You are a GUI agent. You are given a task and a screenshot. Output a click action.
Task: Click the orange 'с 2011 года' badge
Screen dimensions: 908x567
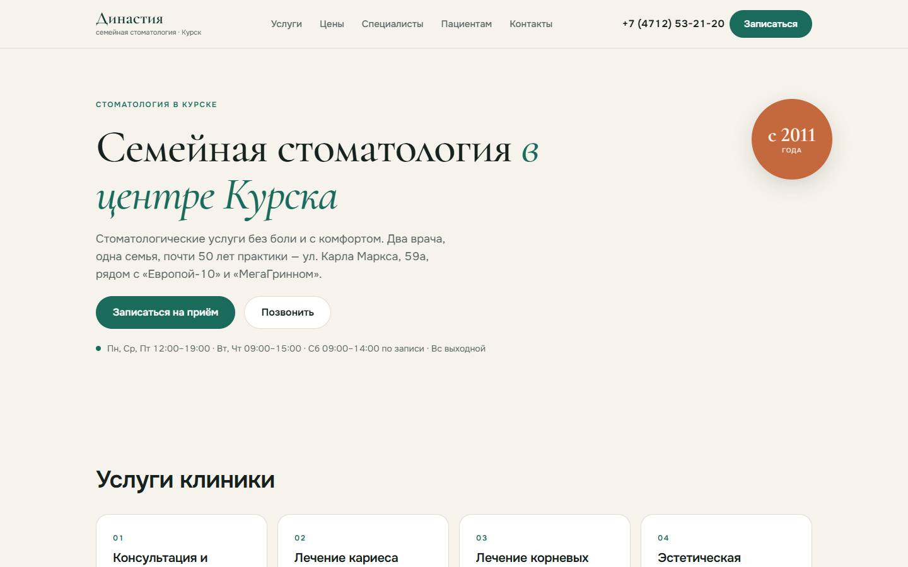(x=792, y=139)
